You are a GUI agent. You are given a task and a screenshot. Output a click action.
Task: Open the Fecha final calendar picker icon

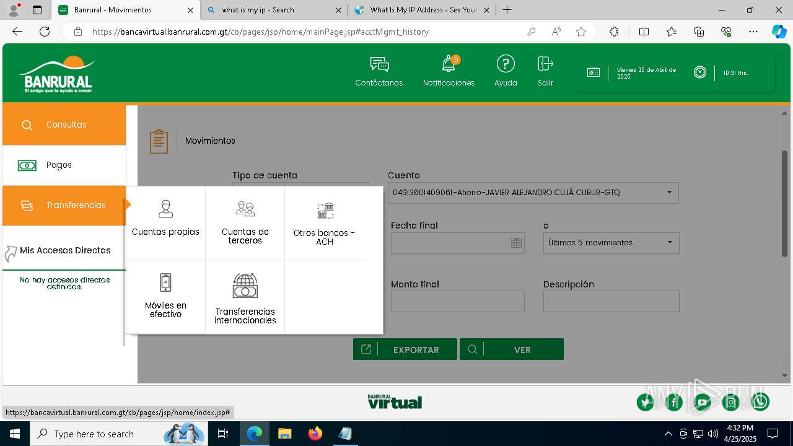click(x=516, y=243)
